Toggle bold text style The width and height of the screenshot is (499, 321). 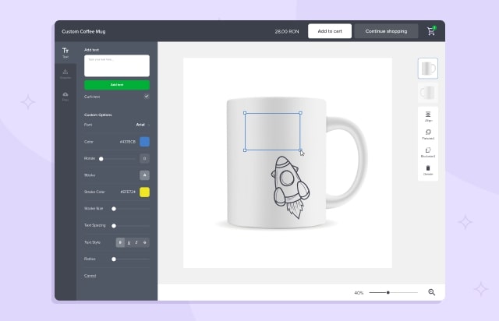point(120,242)
